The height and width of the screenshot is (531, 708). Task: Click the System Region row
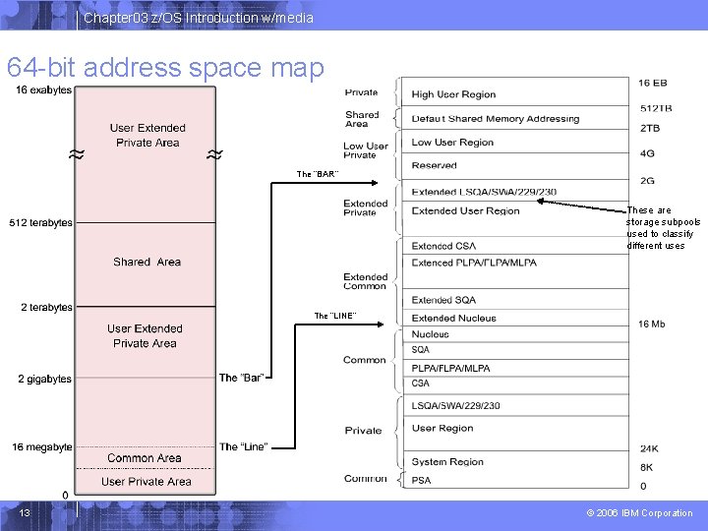(x=514, y=461)
